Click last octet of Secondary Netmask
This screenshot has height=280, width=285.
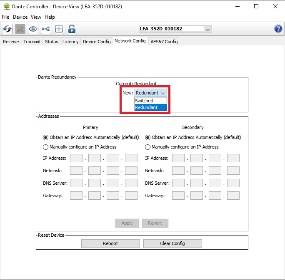pos(233,171)
